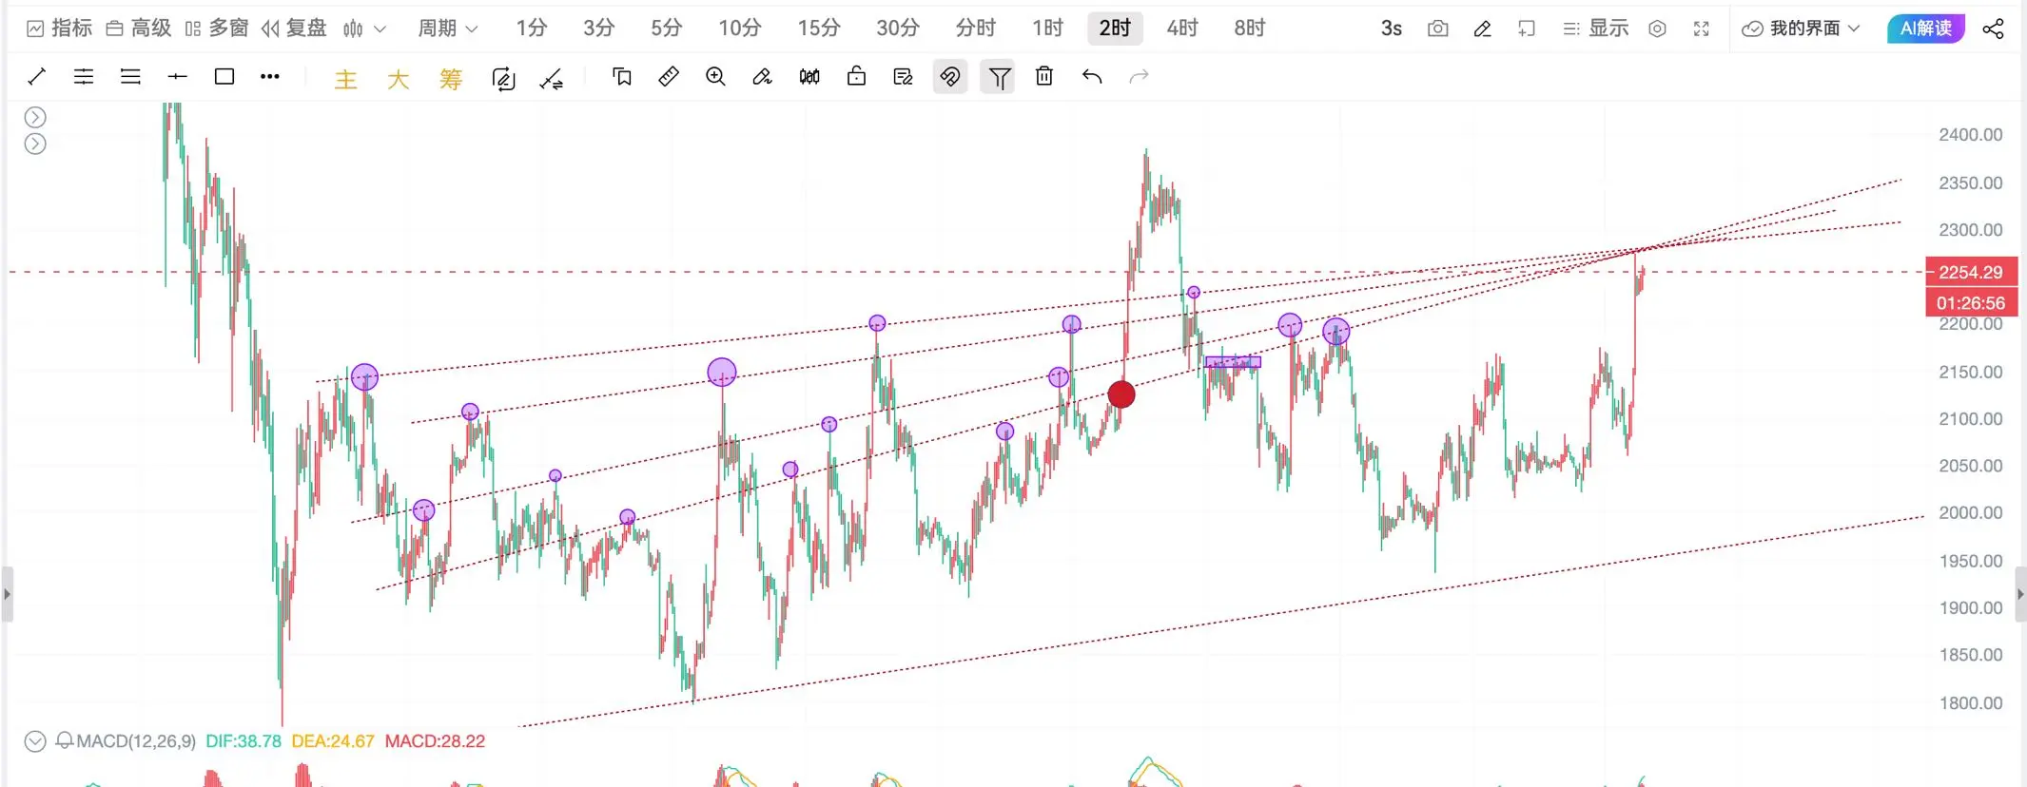Select the 4时 timeframe tab
This screenshot has width=2027, height=787.
[x=1182, y=29]
